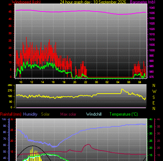Select the Rainfall (mm) legend label
The height and width of the screenshot is (161, 163).
click(x=11, y=114)
